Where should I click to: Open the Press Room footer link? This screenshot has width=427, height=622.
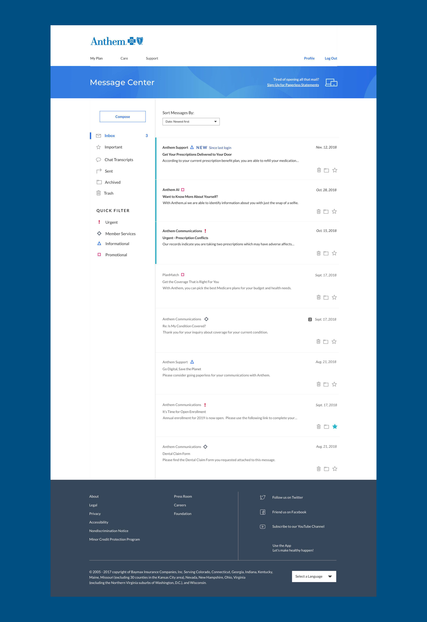pyautogui.click(x=183, y=496)
